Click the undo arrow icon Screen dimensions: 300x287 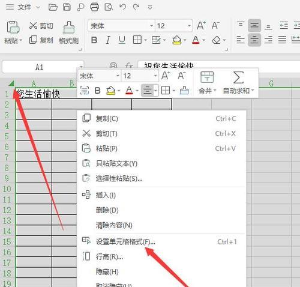point(122,7)
